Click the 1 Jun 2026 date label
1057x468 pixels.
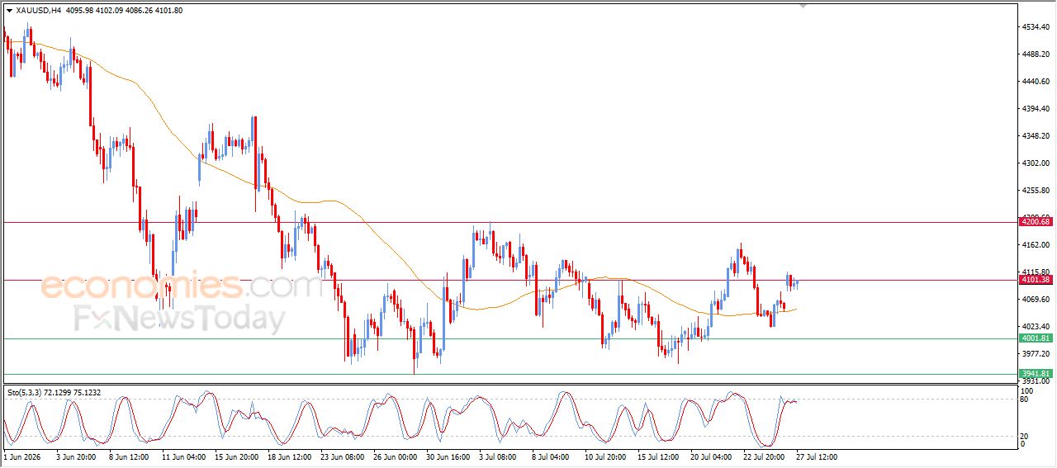(x=21, y=456)
